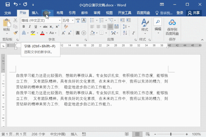Switch to the 引用 ribbon tab
This screenshot has height=137, width=206.
pos(72,13)
